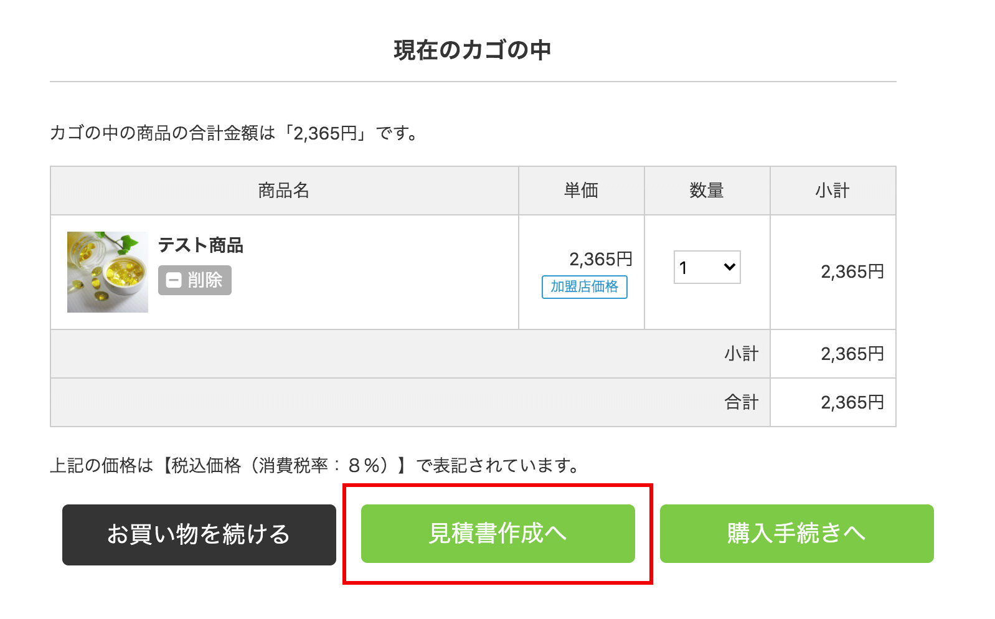The image size is (995, 619).
Task: Click the 小計 column header at top right
Action: click(832, 191)
